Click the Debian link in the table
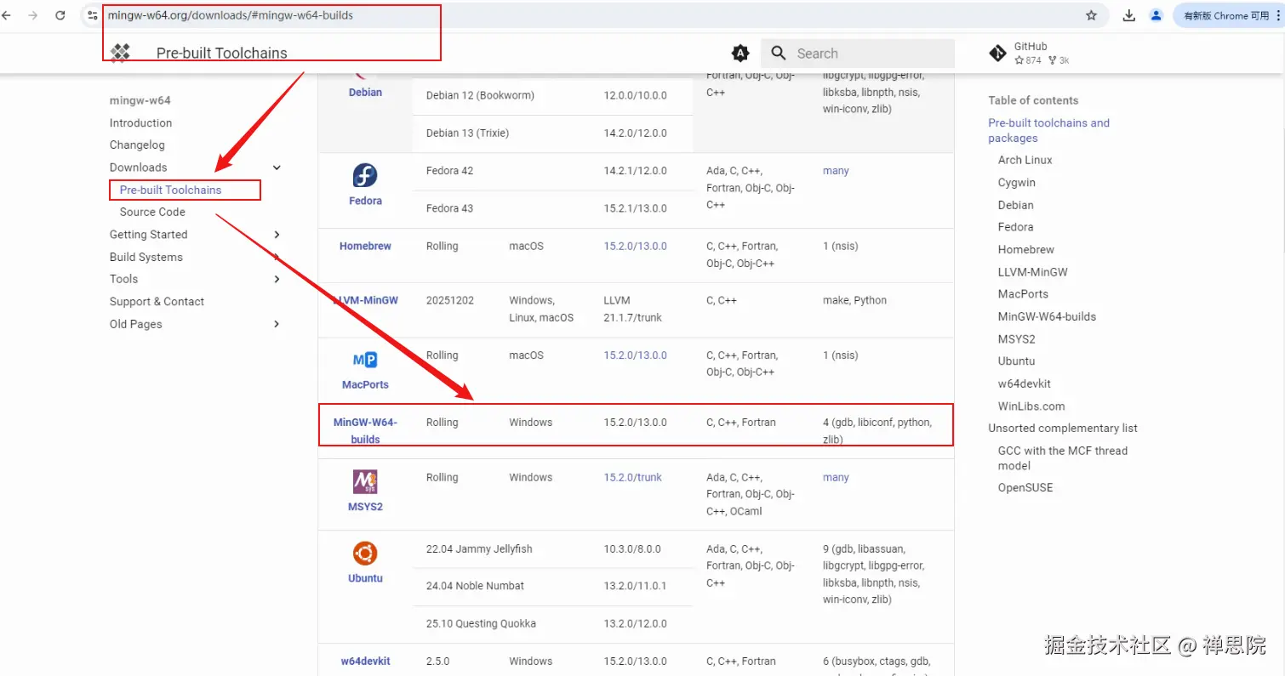This screenshot has width=1285, height=676. point(365,92)
